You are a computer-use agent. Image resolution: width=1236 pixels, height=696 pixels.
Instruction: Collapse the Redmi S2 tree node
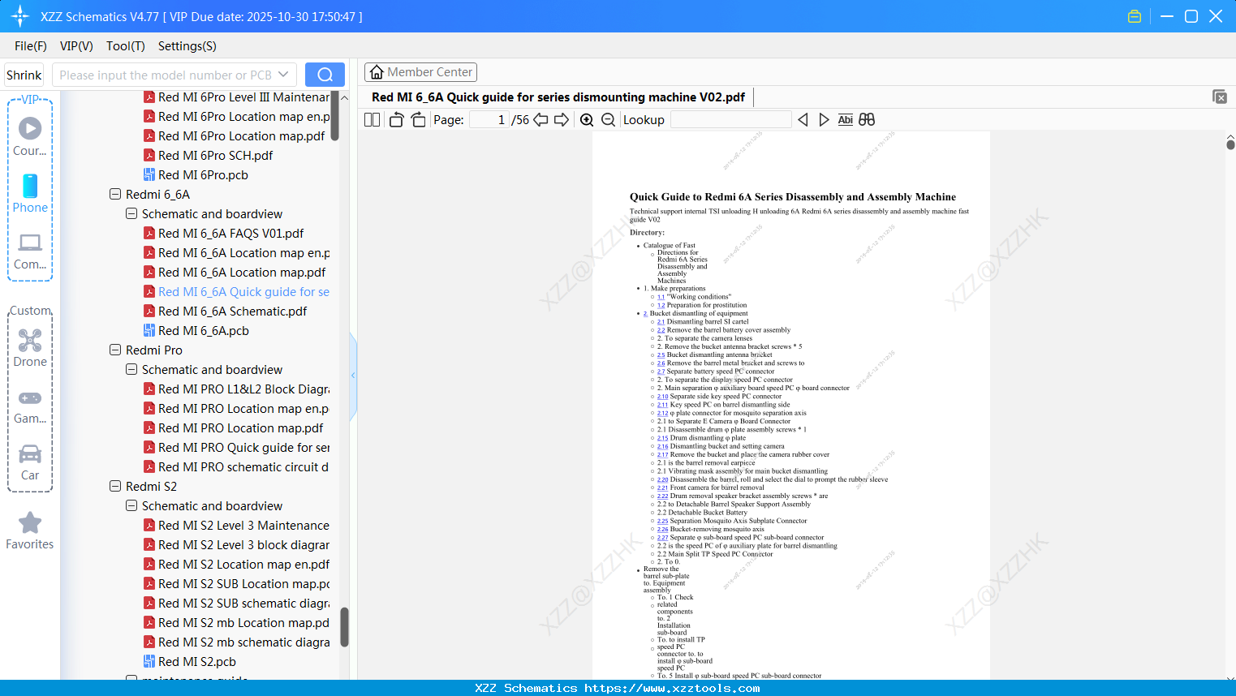pos(115,487)
